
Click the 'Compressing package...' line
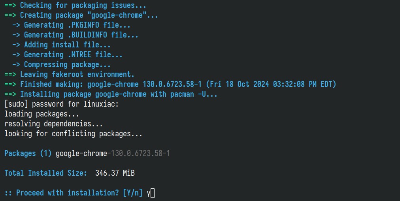tap(62, 65)
